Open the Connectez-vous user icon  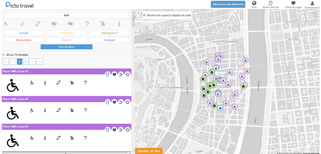313,4
